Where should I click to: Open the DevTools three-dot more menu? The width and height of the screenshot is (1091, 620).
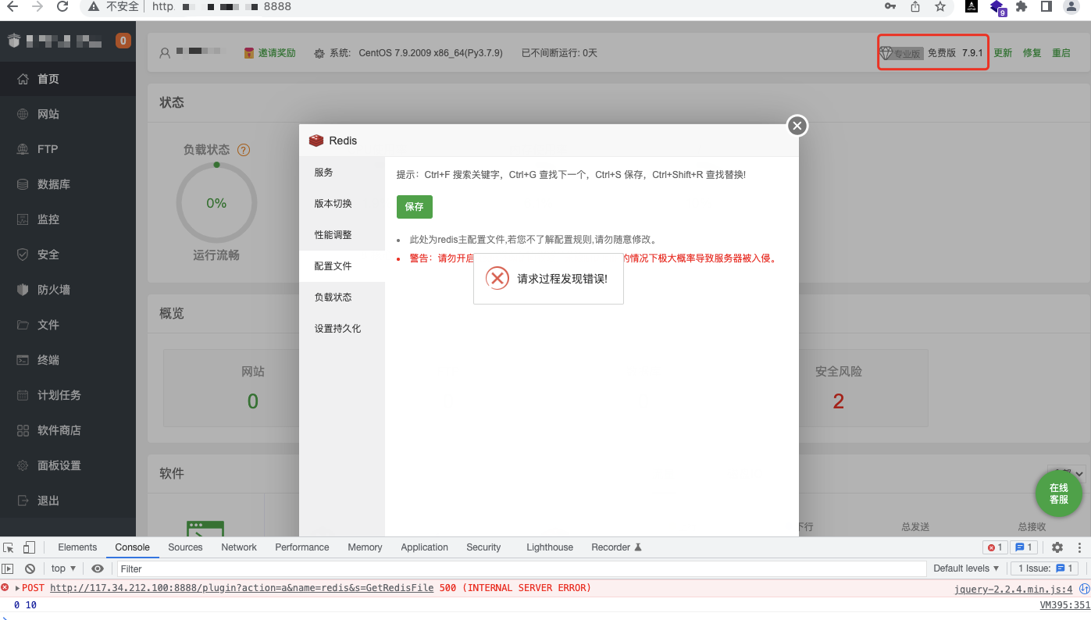point(1081,547)
